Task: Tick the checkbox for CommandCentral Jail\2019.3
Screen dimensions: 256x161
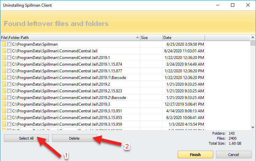Action: coord(9,104)
